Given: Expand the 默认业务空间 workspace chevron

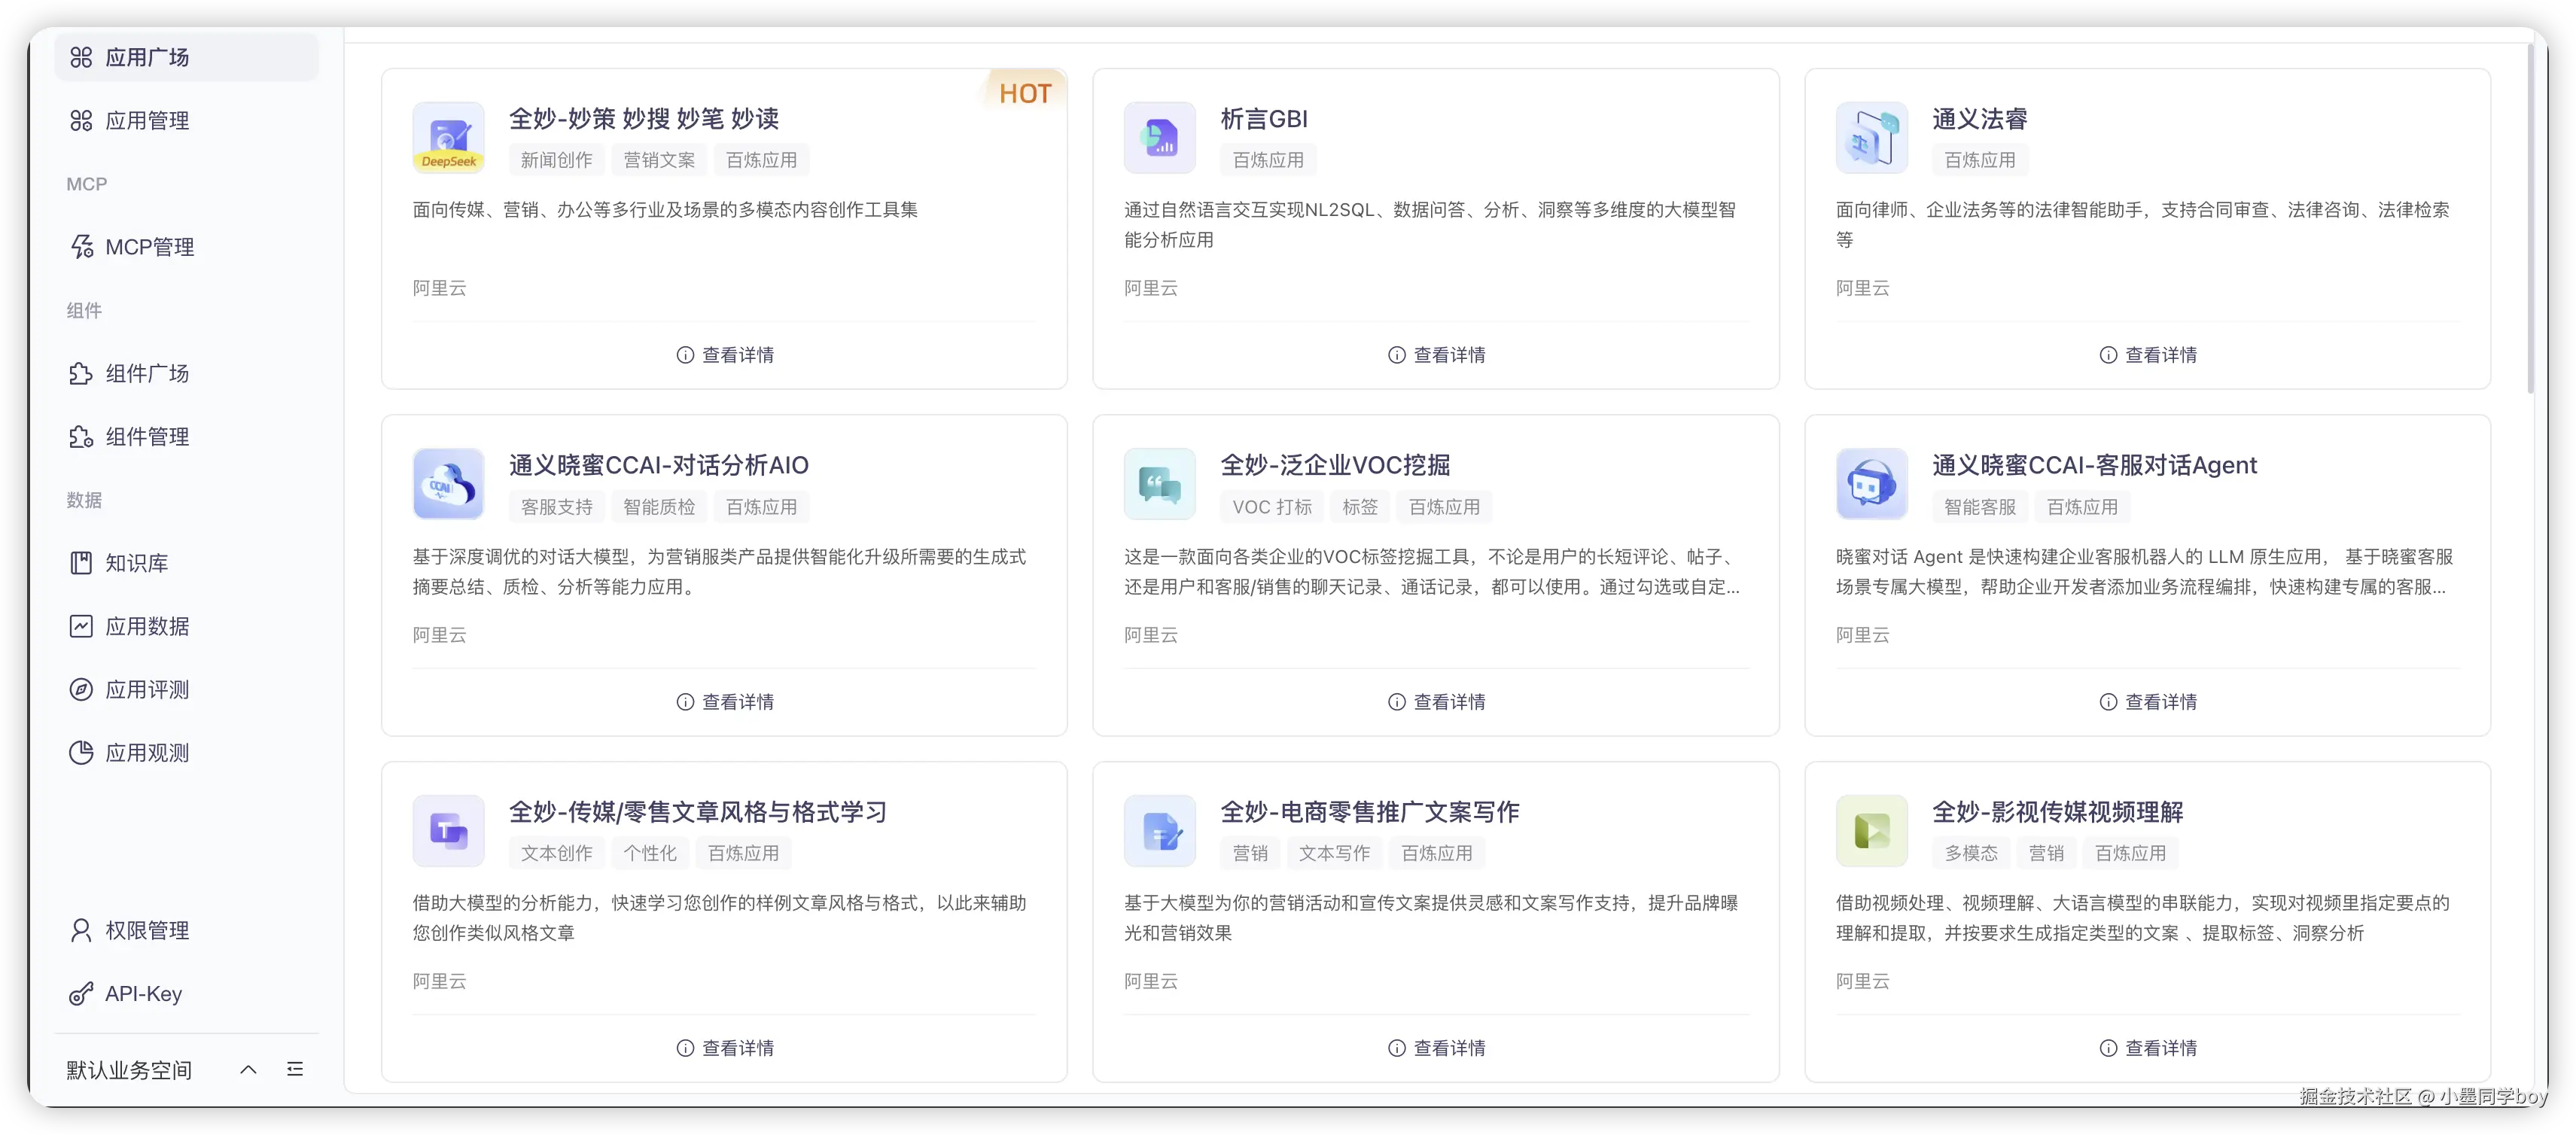Looking at the screenshot, I should pyautogui.click(x=248, y=1069).
